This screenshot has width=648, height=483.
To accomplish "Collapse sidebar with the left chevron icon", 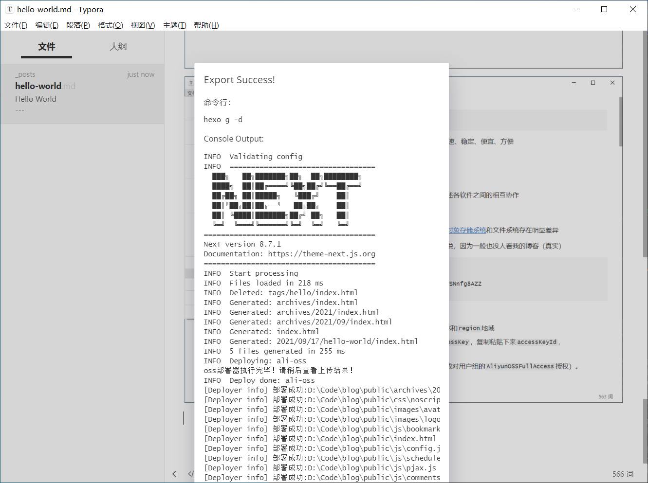I will coord(174,474).
